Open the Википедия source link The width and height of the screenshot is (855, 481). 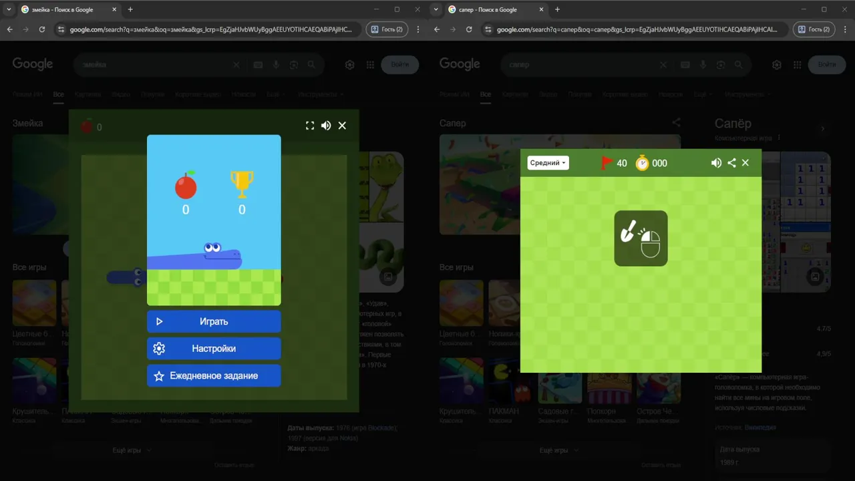[x=761, y=427]
